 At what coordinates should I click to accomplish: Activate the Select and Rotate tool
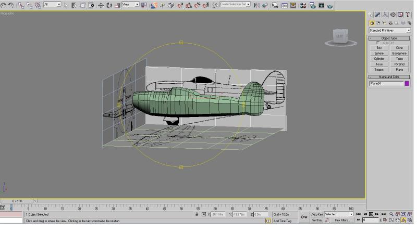109,5
